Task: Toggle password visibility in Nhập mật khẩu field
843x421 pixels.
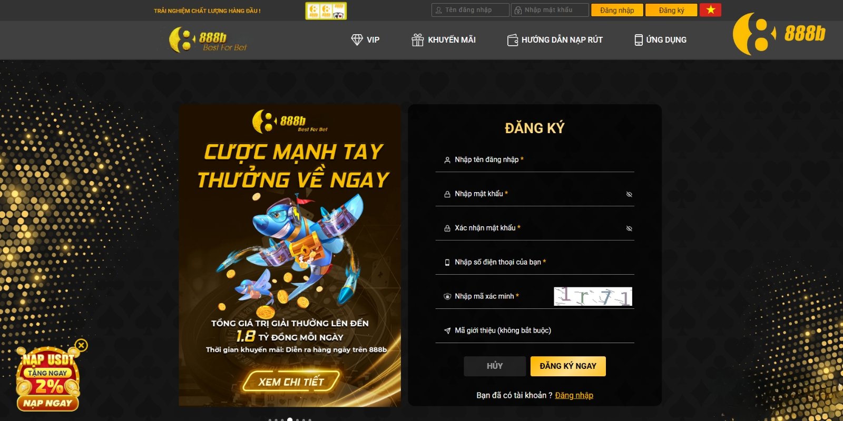Action: pyautogui.click(x=629, y=194)
